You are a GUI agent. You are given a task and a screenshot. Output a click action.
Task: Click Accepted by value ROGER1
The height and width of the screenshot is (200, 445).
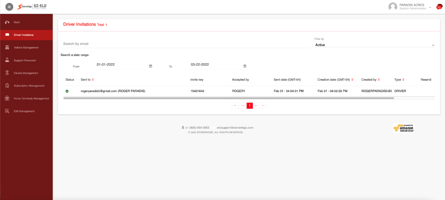click(x=239, y=91)
